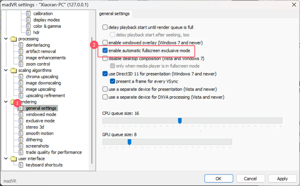300x186 pixels.
Task: Open 'exclusive mode' in the tree
Action: pyautogui.click(x=40, y=121)
